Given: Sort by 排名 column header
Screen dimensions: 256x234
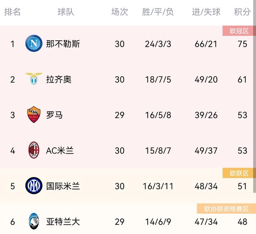Looking at the screenshot, I should (12, 12).
